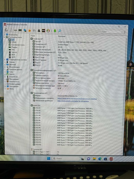Focus the Поиск search field in AIDA64

point(111,32)
